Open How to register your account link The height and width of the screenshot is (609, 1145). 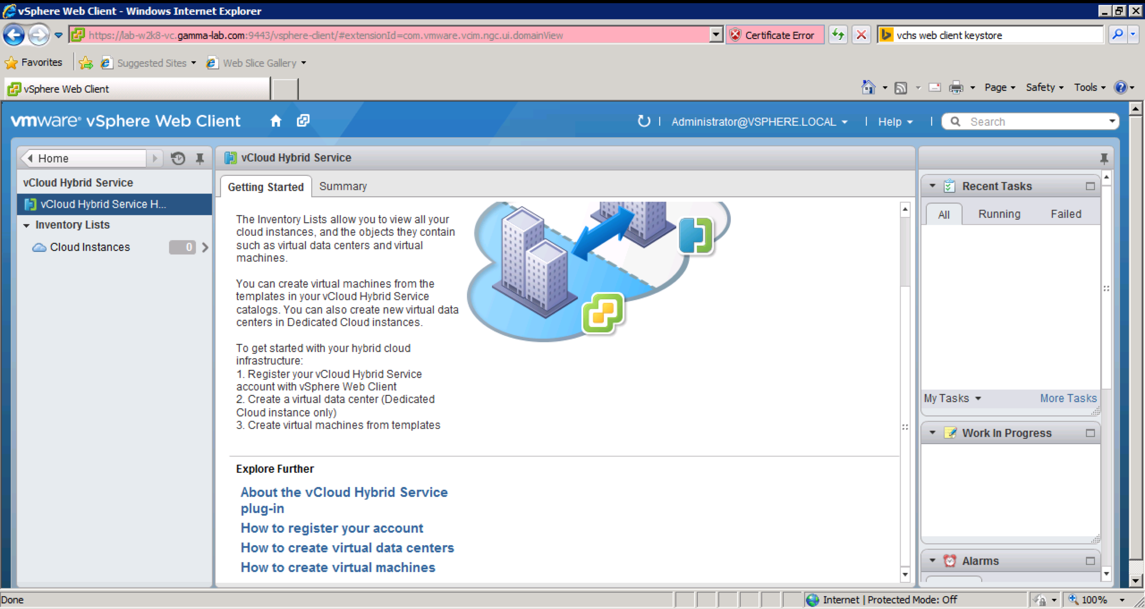click(x=332, y=528)
